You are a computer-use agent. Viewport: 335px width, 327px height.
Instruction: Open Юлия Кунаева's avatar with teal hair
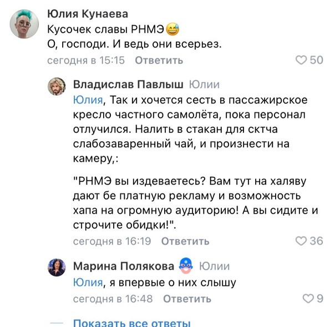pyautogui.click(x=24, y=24)
